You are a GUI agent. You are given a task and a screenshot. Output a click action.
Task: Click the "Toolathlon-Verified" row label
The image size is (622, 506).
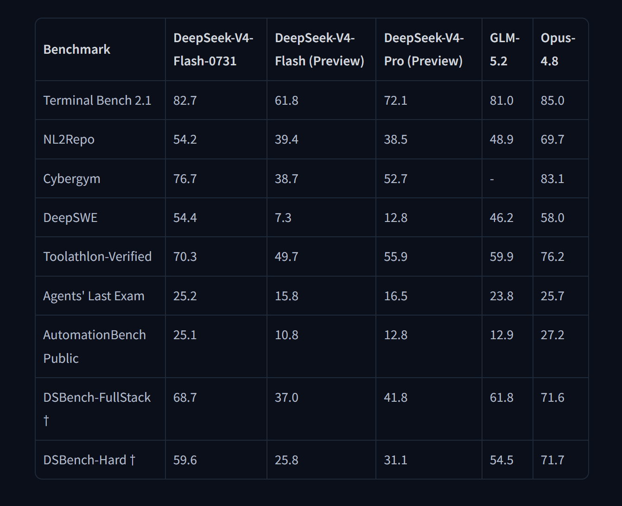pyautogui.click(x=98, y=257)
